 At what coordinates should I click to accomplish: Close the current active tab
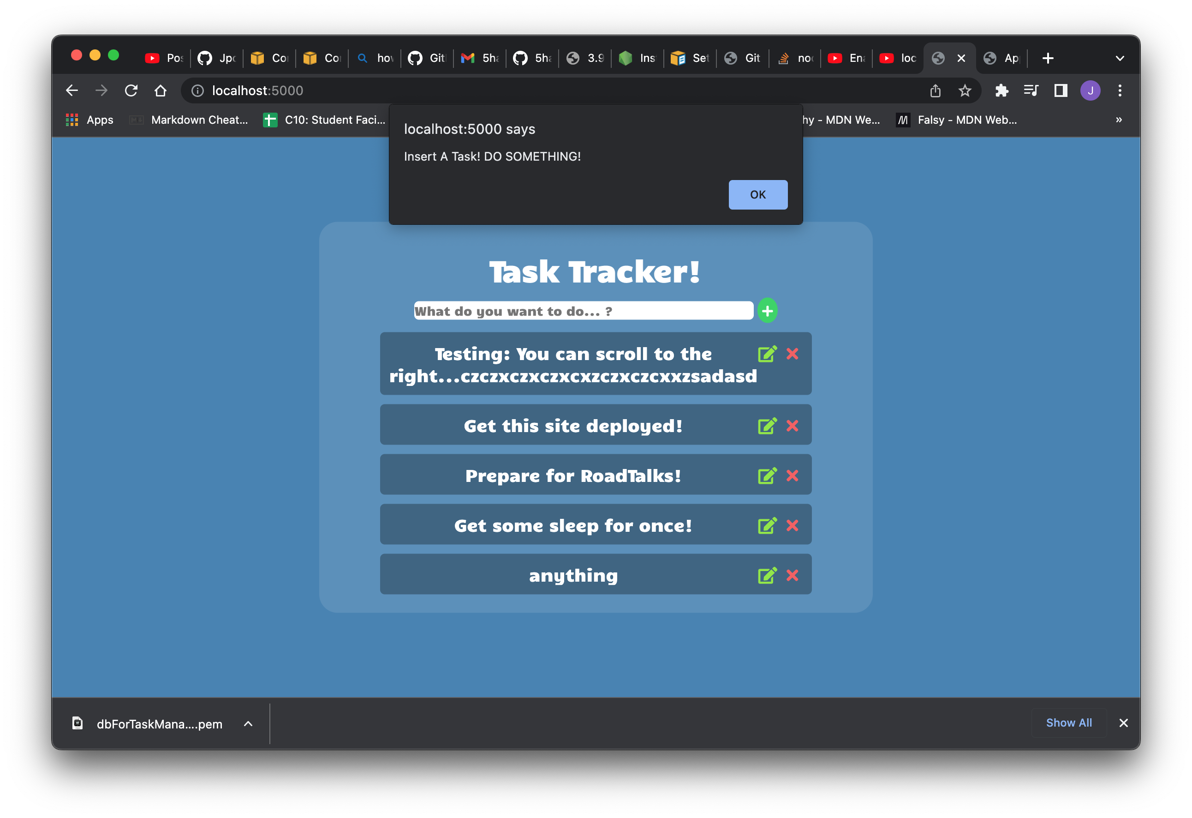(961, 59)
